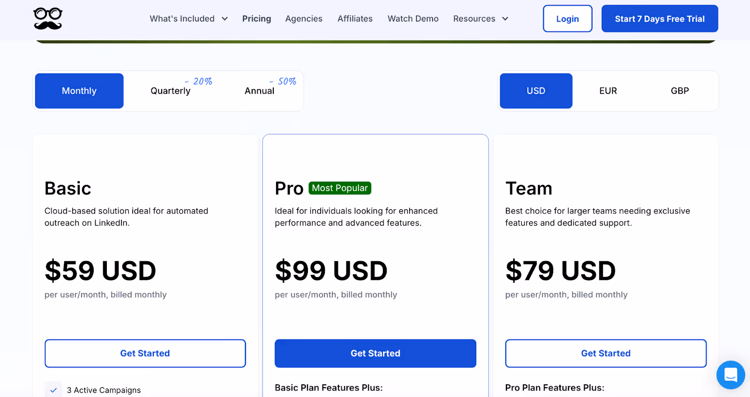Switch currency to GBP

(x=680, y=91)
